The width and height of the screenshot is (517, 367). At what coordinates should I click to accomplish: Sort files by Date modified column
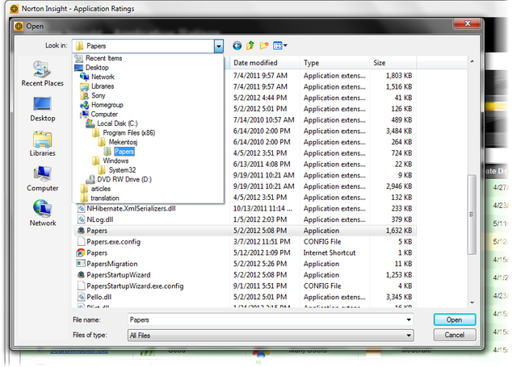pos(256,62)
